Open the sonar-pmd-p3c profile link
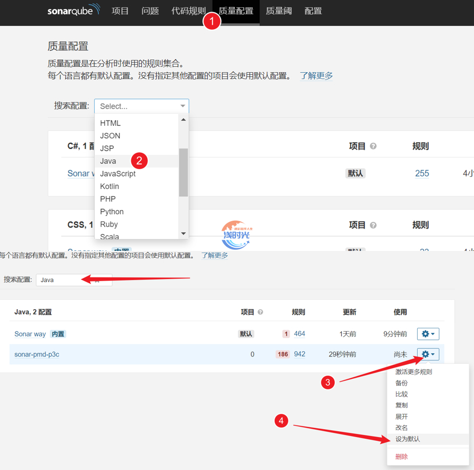The height and width of the screenshot is (470, 474). (37, 354)
